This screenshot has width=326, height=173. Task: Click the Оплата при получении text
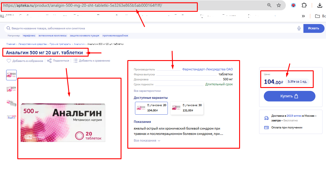pos(287,128)
